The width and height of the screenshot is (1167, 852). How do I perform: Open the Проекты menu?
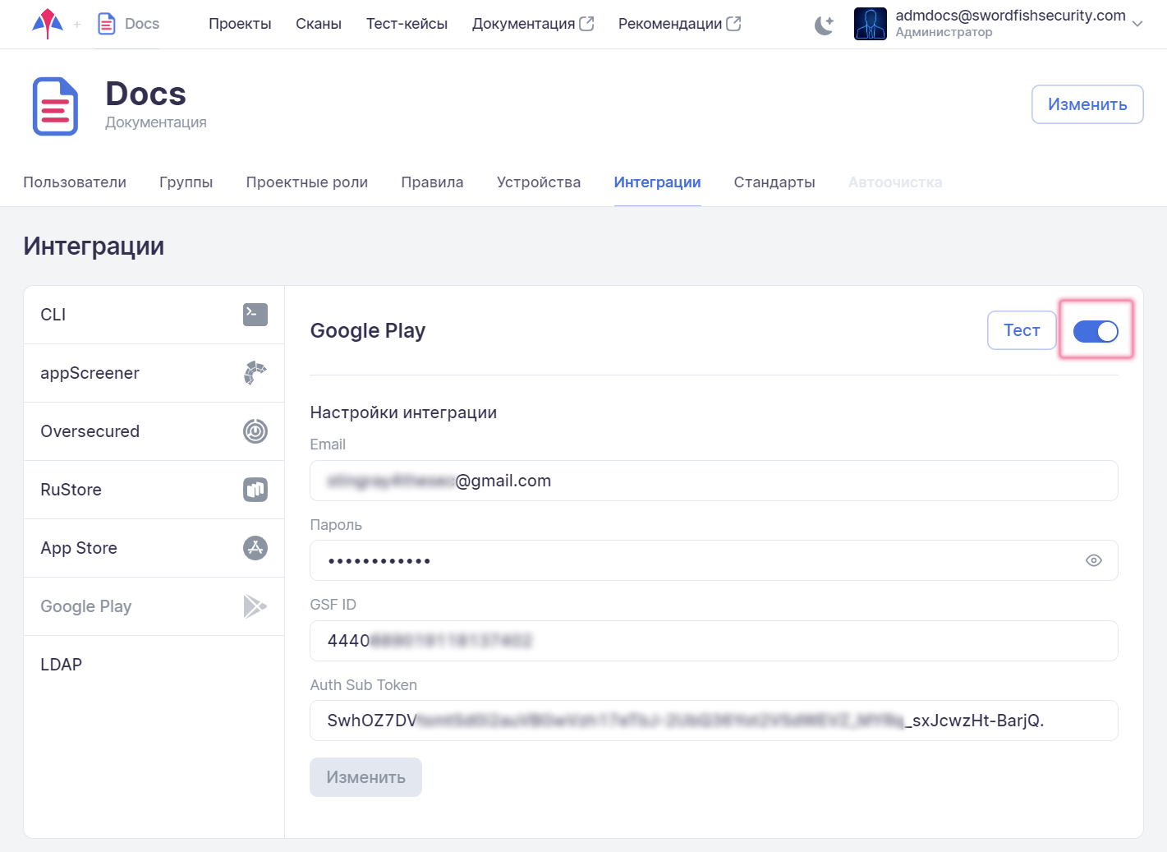click(240, 24)
